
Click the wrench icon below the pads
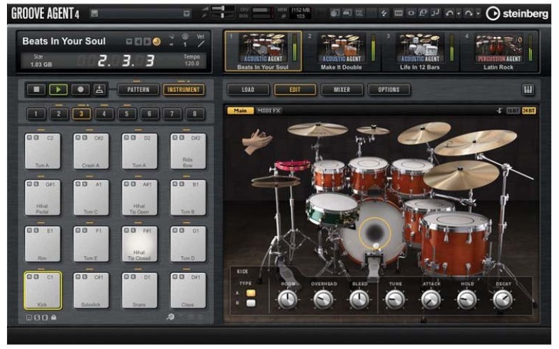pyautogui.click(x=170, y=317)
